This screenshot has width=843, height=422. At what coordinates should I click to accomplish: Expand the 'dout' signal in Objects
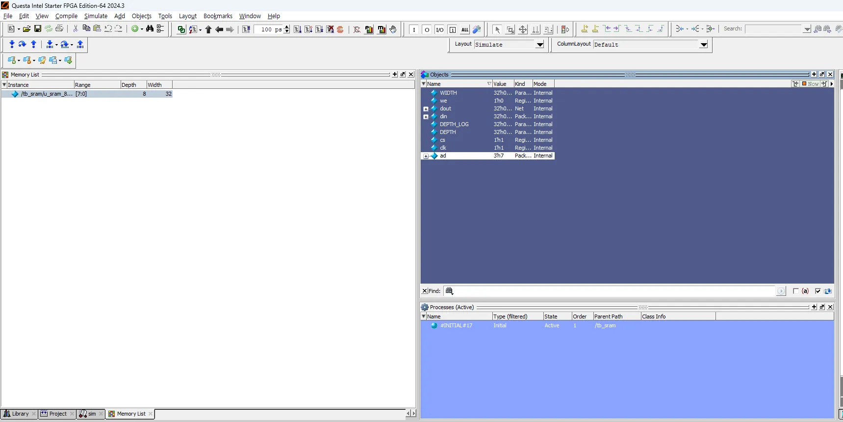426,109
